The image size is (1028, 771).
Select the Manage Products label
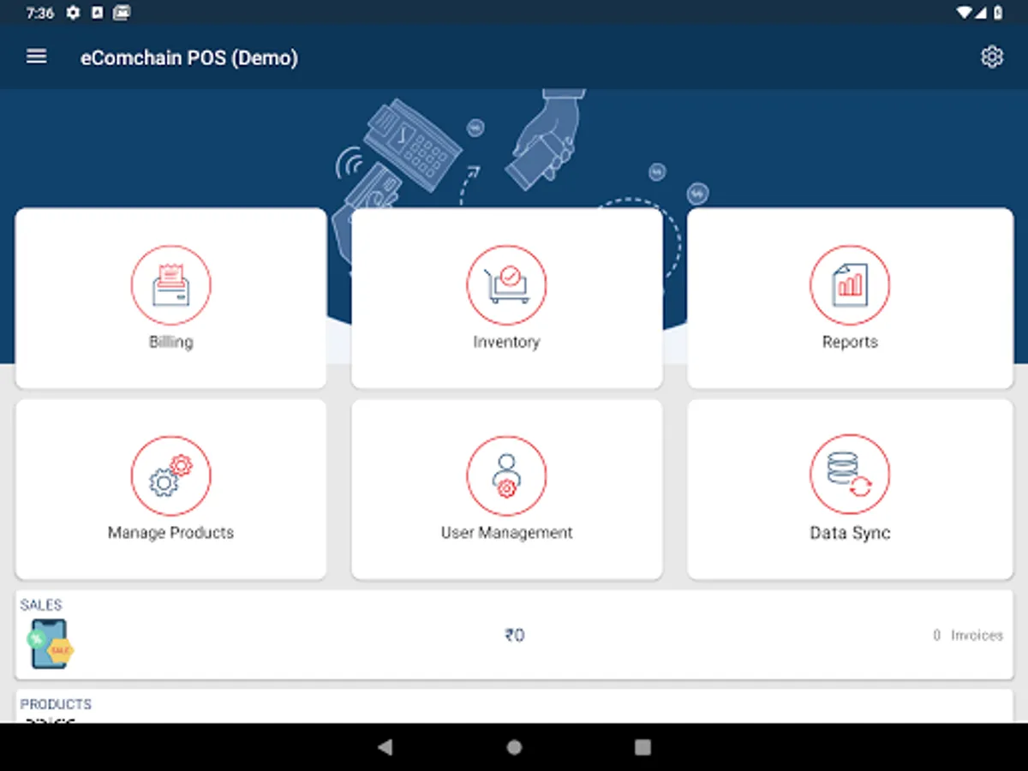(x=170, y=532)
